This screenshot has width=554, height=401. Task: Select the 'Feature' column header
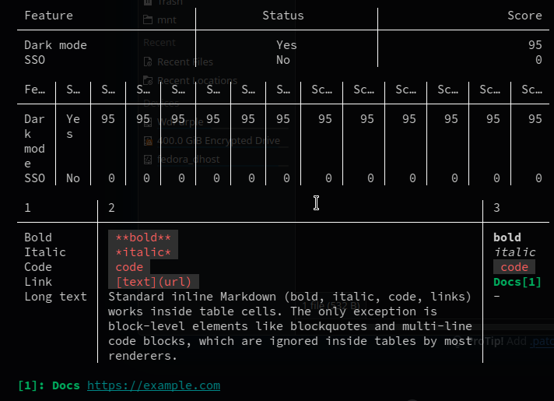click(49, 16)
